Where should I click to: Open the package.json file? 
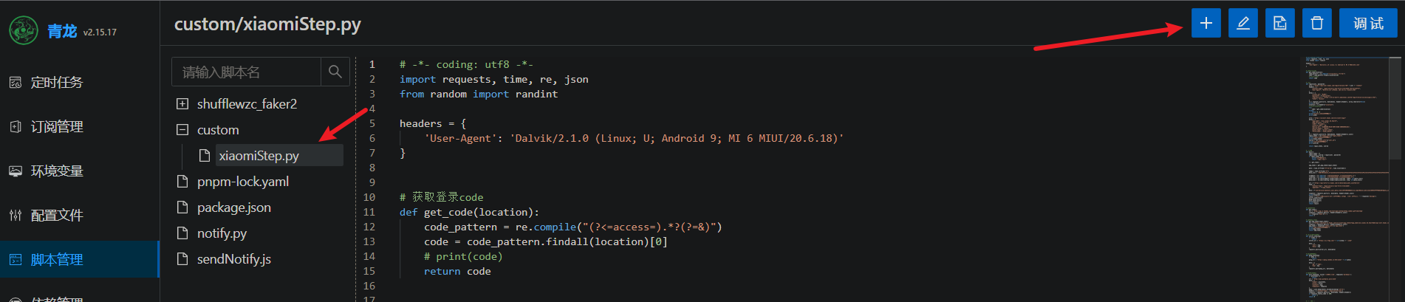pos(233,207)
